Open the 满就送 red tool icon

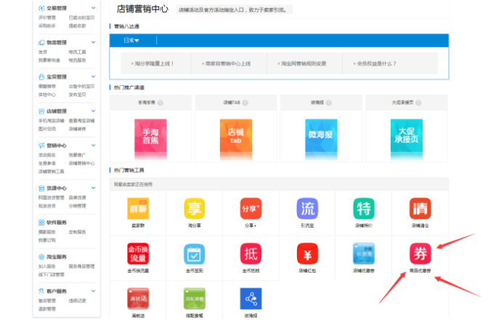[x=138, y=298]
